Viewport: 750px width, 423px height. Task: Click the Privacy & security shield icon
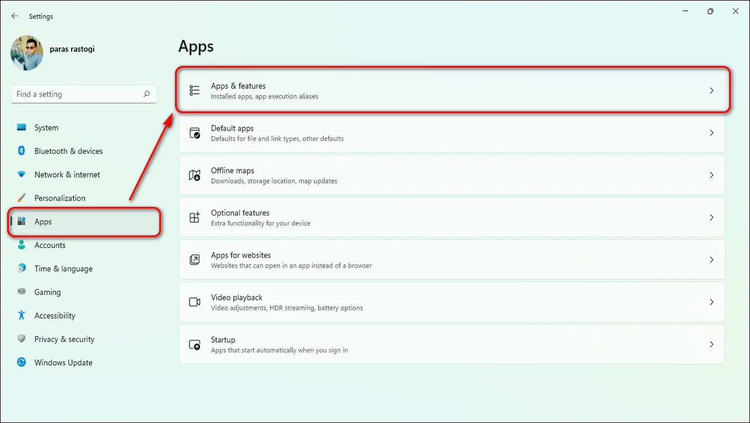coord(22,339)
